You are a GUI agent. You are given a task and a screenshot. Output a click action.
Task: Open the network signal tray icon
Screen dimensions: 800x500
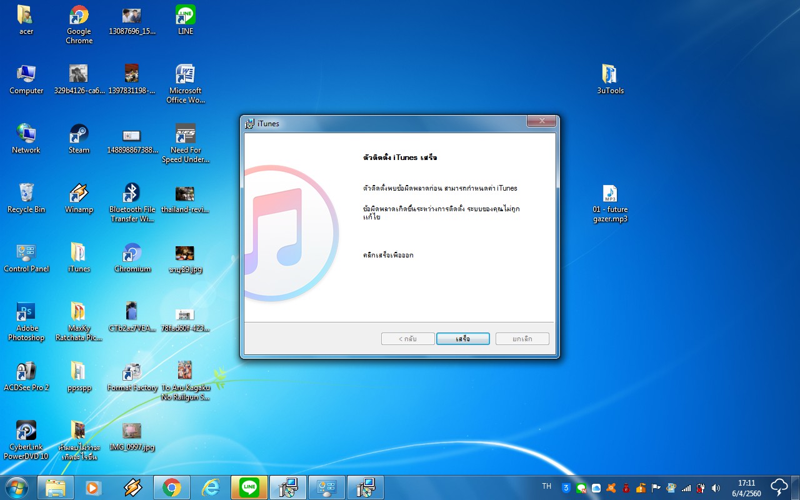(686, 487)
